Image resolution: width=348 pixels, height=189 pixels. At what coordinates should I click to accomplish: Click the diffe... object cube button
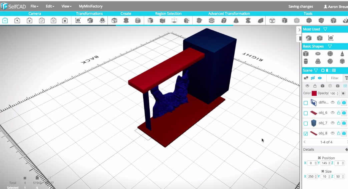(x=344, y=103)
